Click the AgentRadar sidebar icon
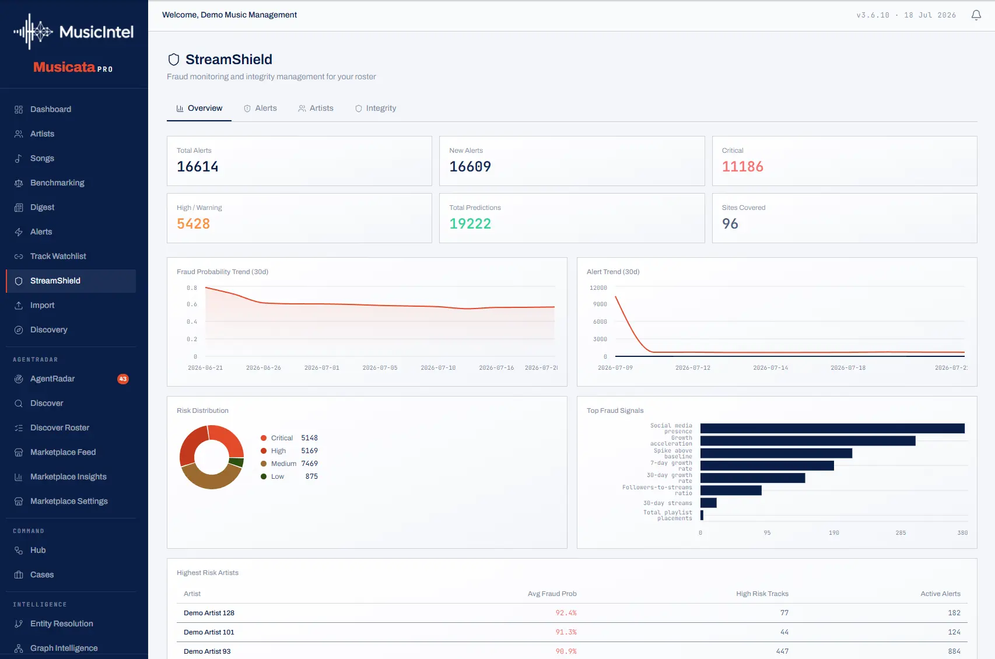The width and height of the screenshot is (995, 659). click(x=19, y=379)
